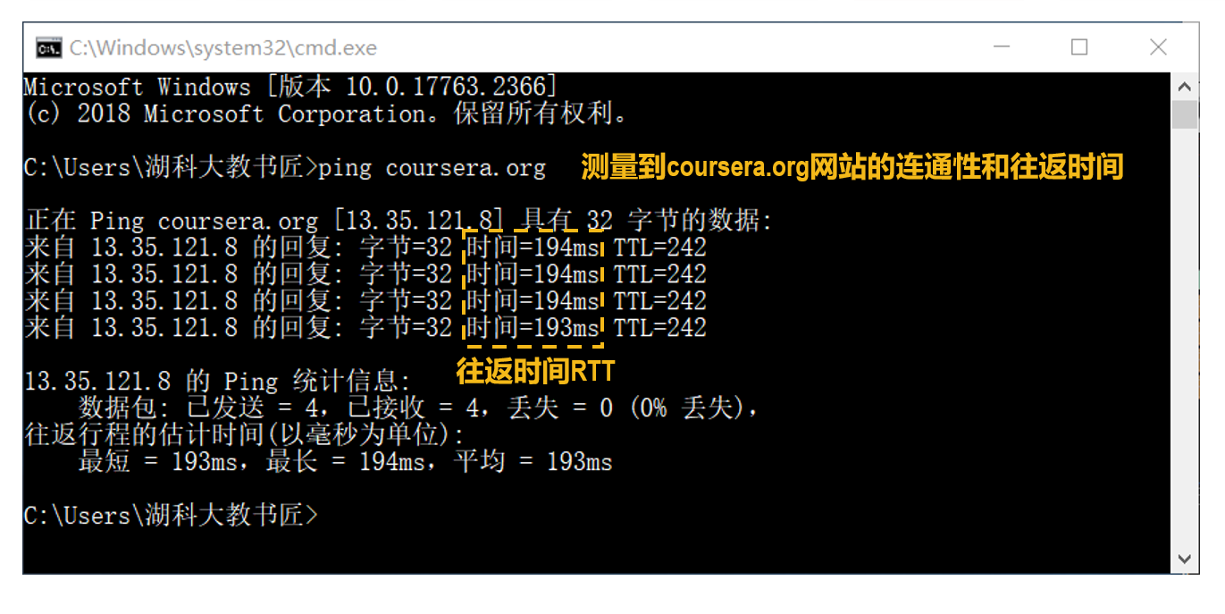Screen dimensions: 1225x614
Task: Click the vertical scrollbar thumb
Action: click(1185, 115)
